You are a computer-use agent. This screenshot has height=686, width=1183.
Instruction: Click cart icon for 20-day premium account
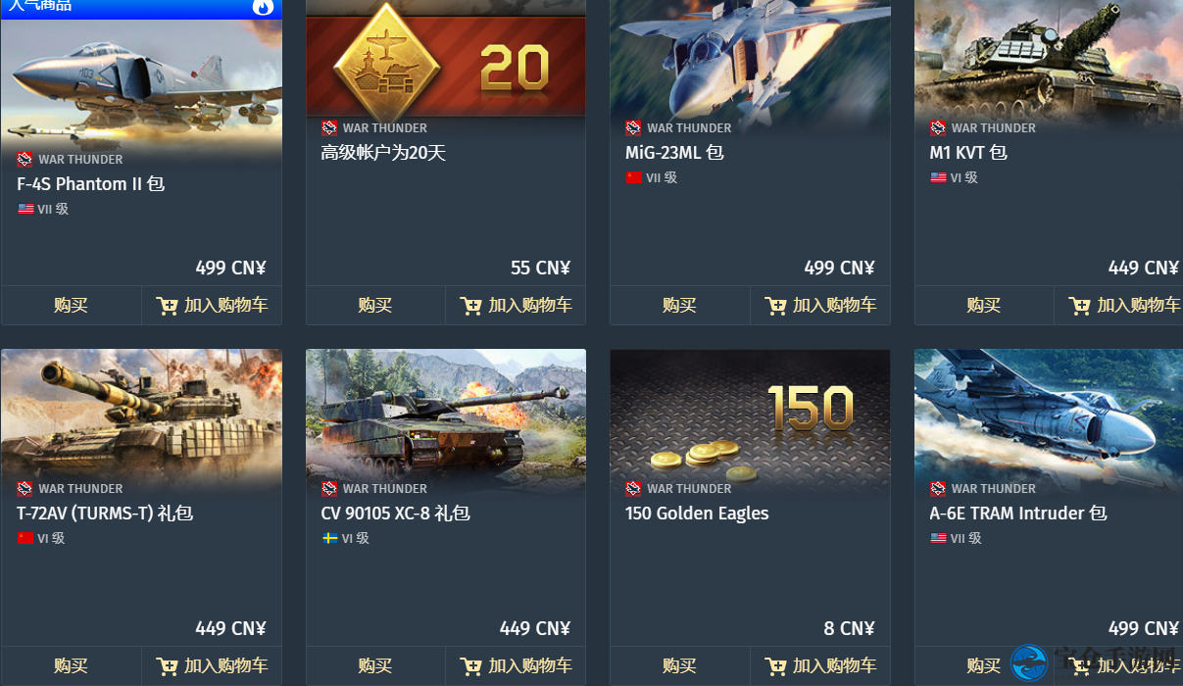point(470,306)
